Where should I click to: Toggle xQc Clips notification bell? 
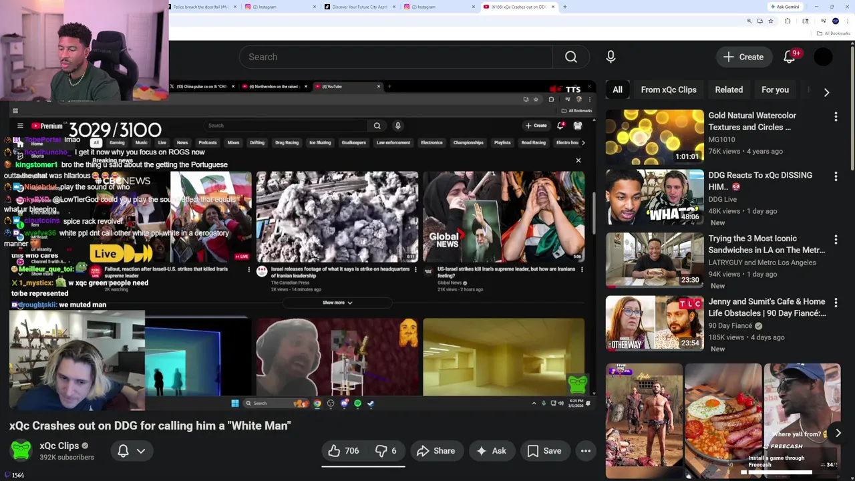point(124,451)
